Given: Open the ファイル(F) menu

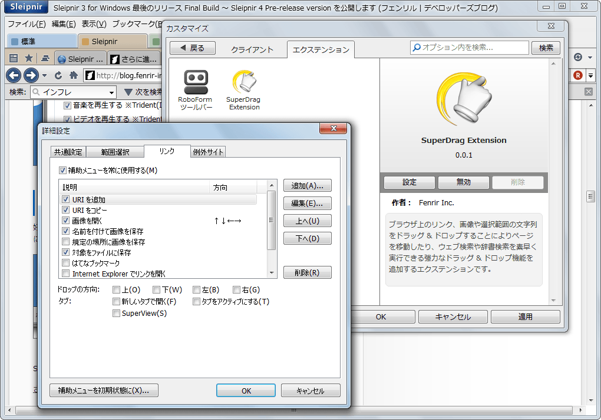Looking at the screenshot, I should [x=27, y=24].
